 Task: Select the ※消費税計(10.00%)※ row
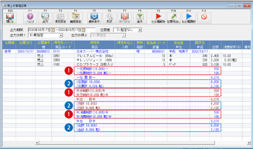pos(127,112)
